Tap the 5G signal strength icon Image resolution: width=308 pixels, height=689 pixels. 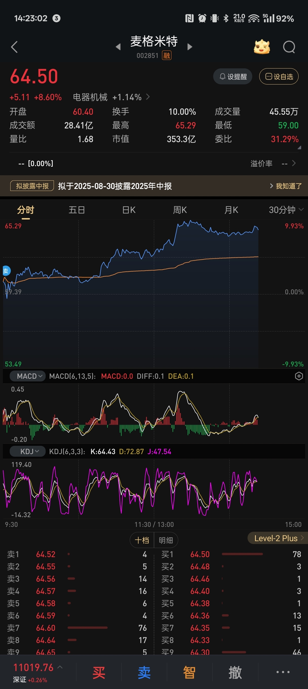268,19
